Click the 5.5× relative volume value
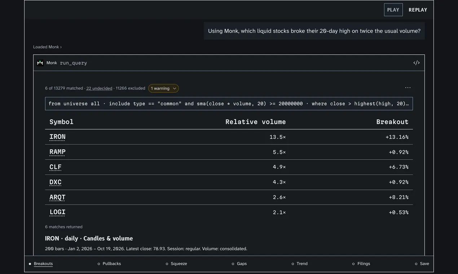Image resolution: width=458 pixels, height=274 pixels. click(x=279, y=152)
